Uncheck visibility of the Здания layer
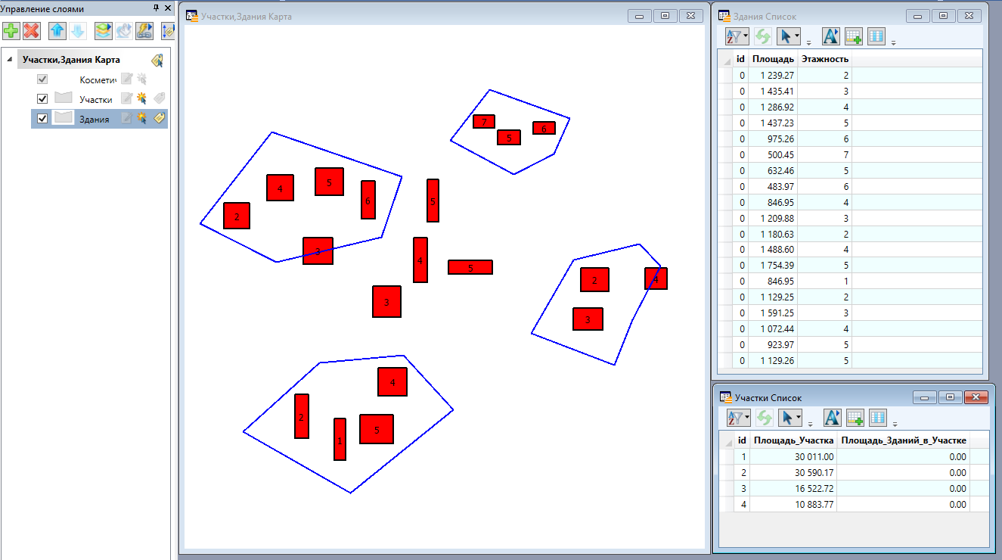 tap(42, 118)
